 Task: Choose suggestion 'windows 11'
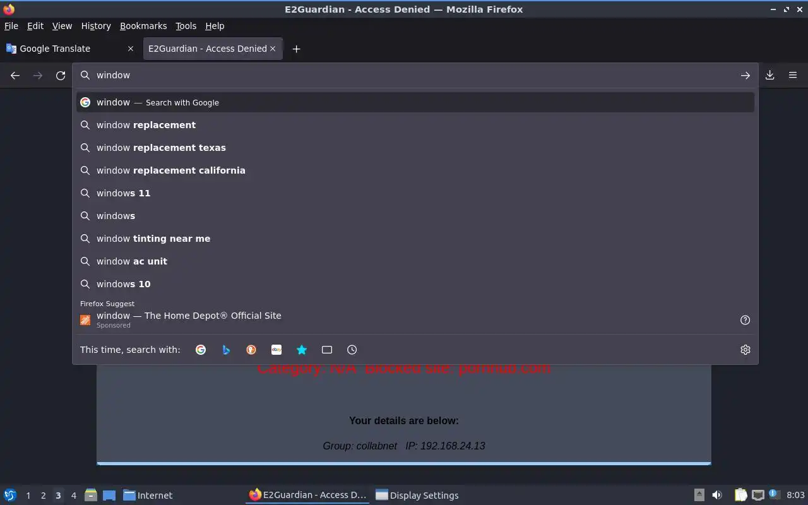tap(415, 193)
